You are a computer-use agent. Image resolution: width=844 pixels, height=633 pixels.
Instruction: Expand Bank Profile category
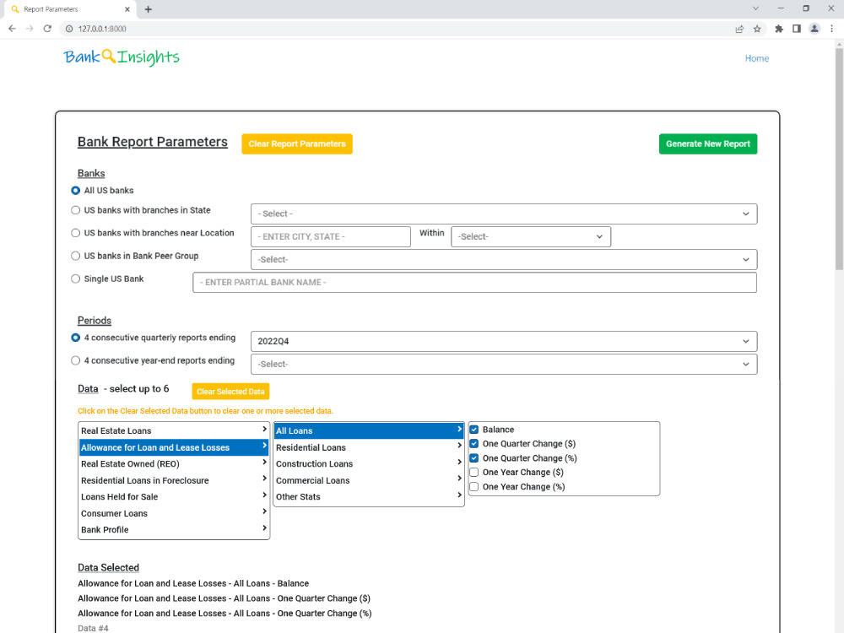point(174,530)
